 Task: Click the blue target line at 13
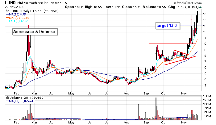coord(193,26)
